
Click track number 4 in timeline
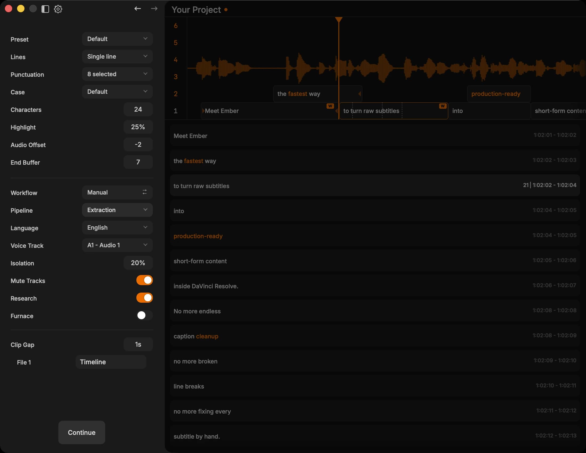coord(176,60)
